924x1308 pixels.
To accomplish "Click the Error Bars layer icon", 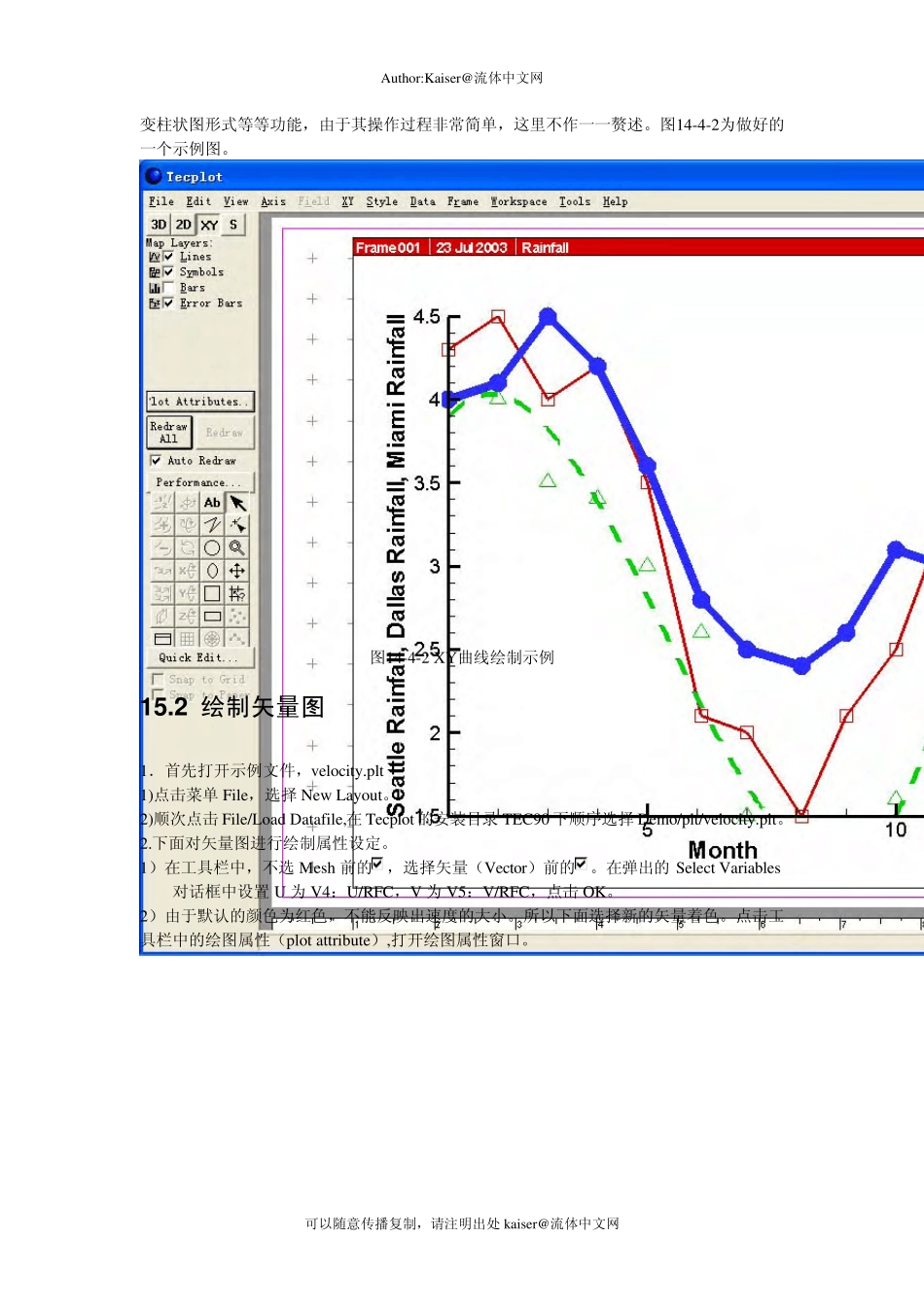I will [x=154, y=303].
